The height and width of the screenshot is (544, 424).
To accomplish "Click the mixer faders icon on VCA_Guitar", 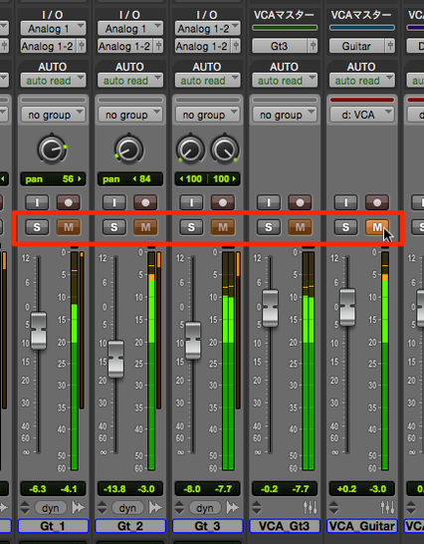I will pyautogui.click(x=387, y=508).
